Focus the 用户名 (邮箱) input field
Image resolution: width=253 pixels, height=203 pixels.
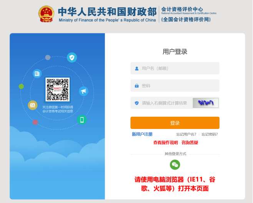175,68
